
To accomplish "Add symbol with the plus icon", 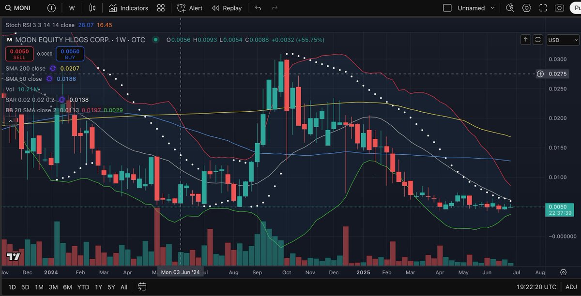I will [51, 8].
